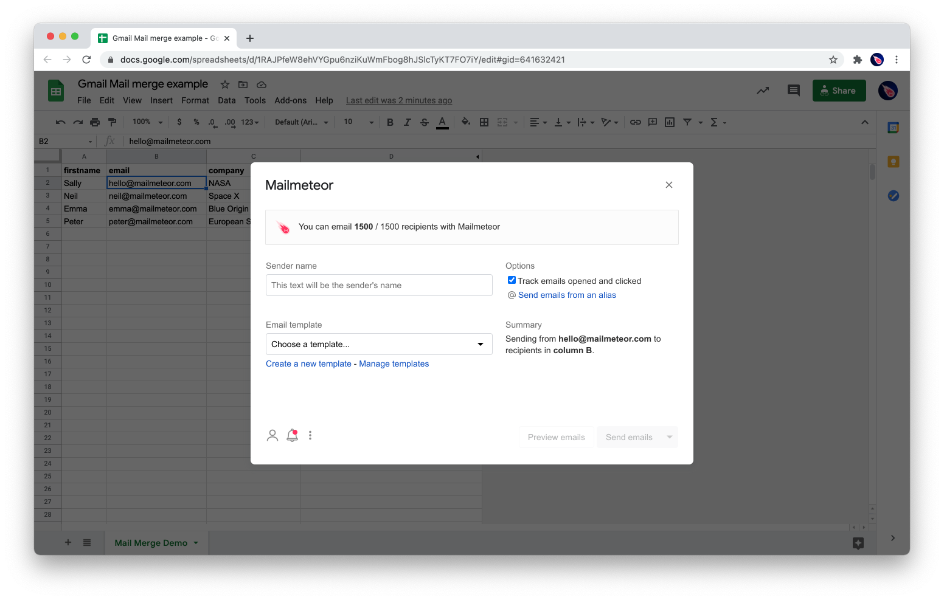Screen dimensions: 944x600
Task: Open the comment history icon
Action: (794, 91)
